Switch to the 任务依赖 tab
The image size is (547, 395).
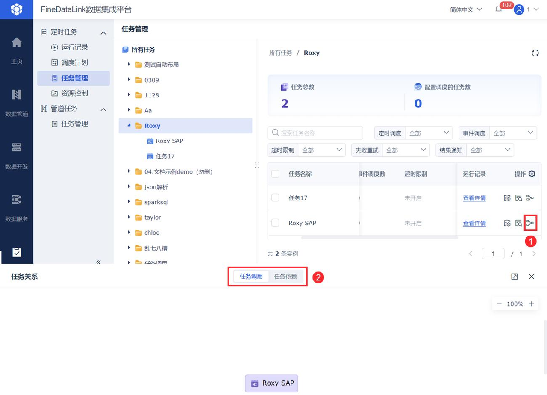(x=285, y=276)
